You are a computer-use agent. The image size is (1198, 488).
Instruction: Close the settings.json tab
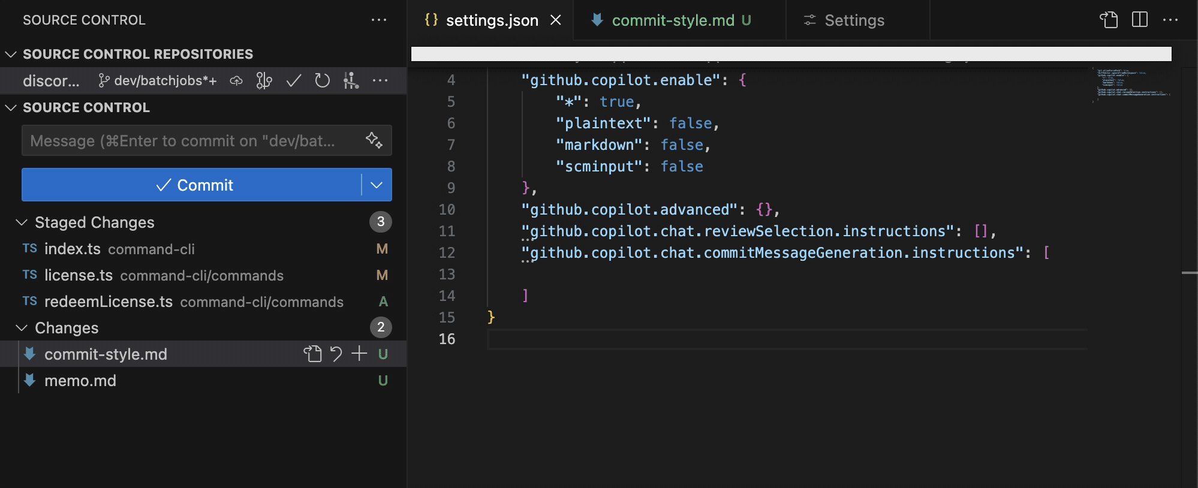tap(556, 20)
